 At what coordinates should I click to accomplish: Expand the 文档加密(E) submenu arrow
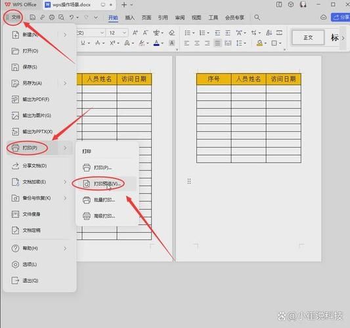pos(65,182)
